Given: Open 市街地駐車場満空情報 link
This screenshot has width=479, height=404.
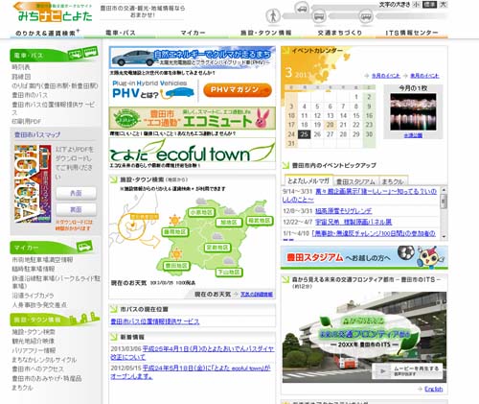Looking at the screenshot, I should pyautogui.click(x=42, y=260).
